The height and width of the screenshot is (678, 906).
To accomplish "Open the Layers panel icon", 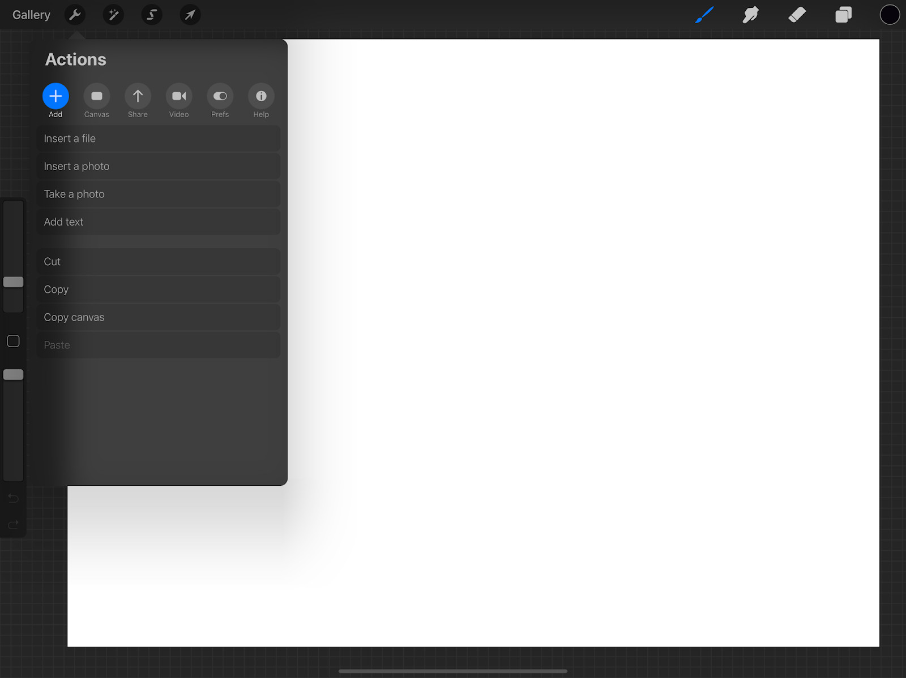I will point(843,15).
